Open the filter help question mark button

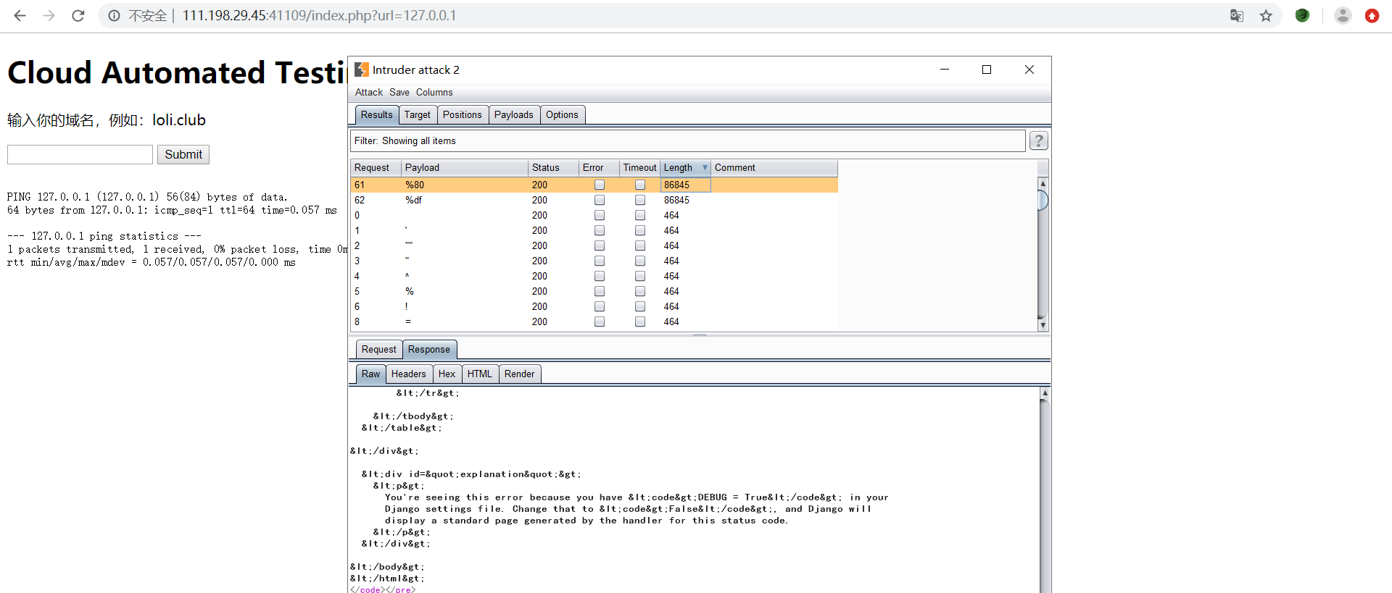(1038, 140)
